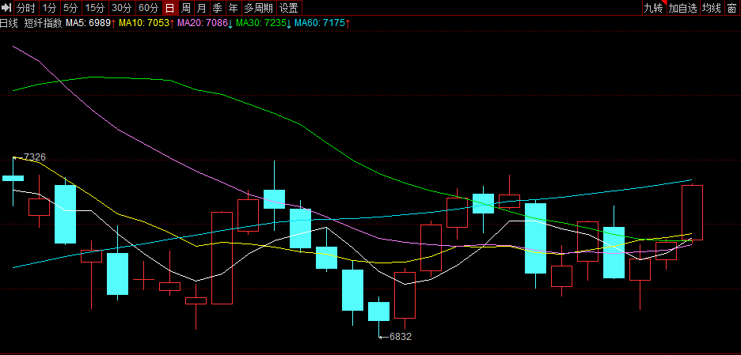Select the MA30: 7235 legend entry

pos(264,23)
